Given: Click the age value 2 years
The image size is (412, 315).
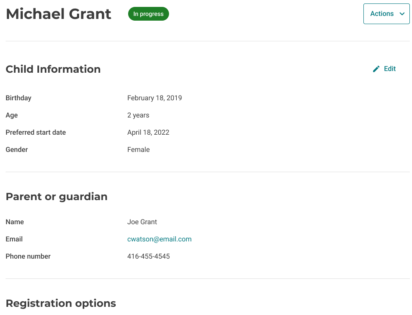Looking at the screenshot, I should click(138, 115).
